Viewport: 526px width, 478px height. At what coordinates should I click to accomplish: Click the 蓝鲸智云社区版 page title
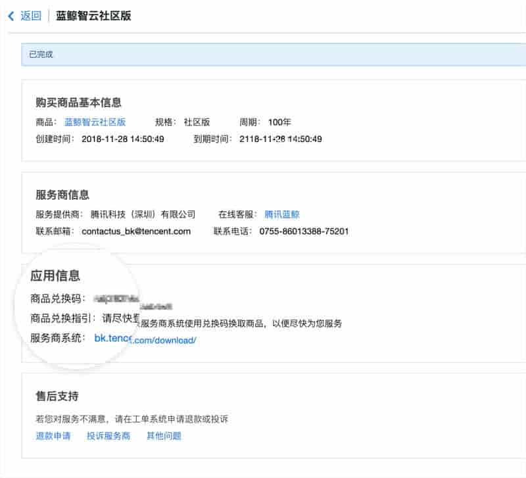tap(93, 16)
